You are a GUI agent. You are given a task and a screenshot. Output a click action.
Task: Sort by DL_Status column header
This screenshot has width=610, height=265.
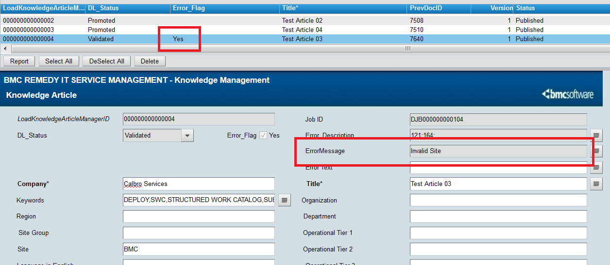click(128, 8)
